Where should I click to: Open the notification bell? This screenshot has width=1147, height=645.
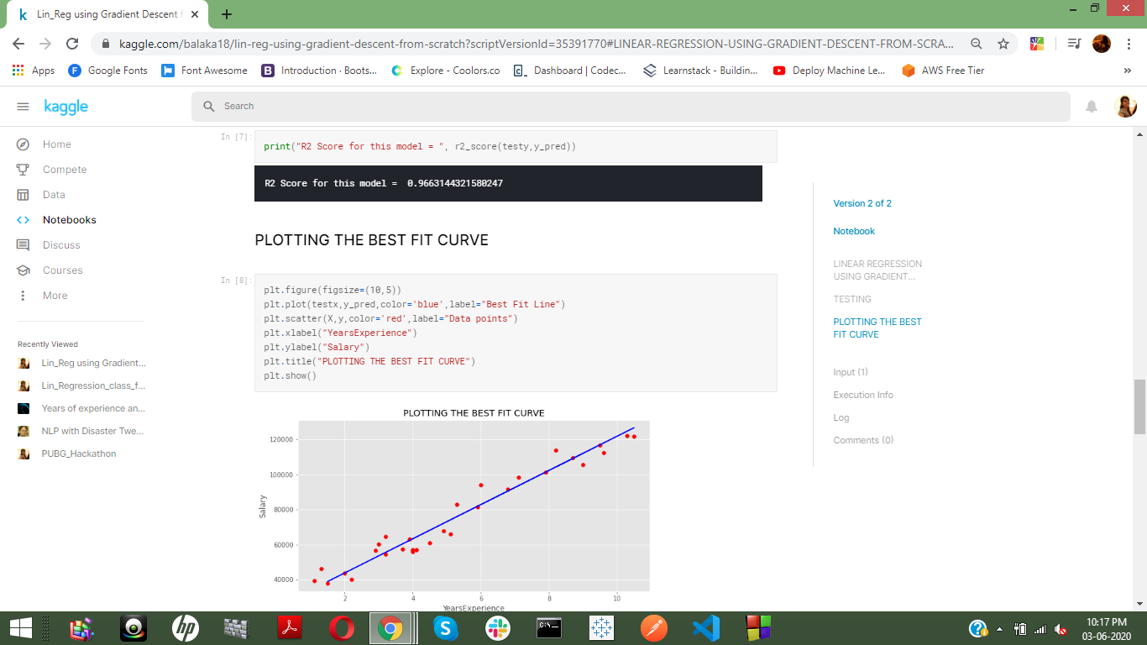[1091, 106]
